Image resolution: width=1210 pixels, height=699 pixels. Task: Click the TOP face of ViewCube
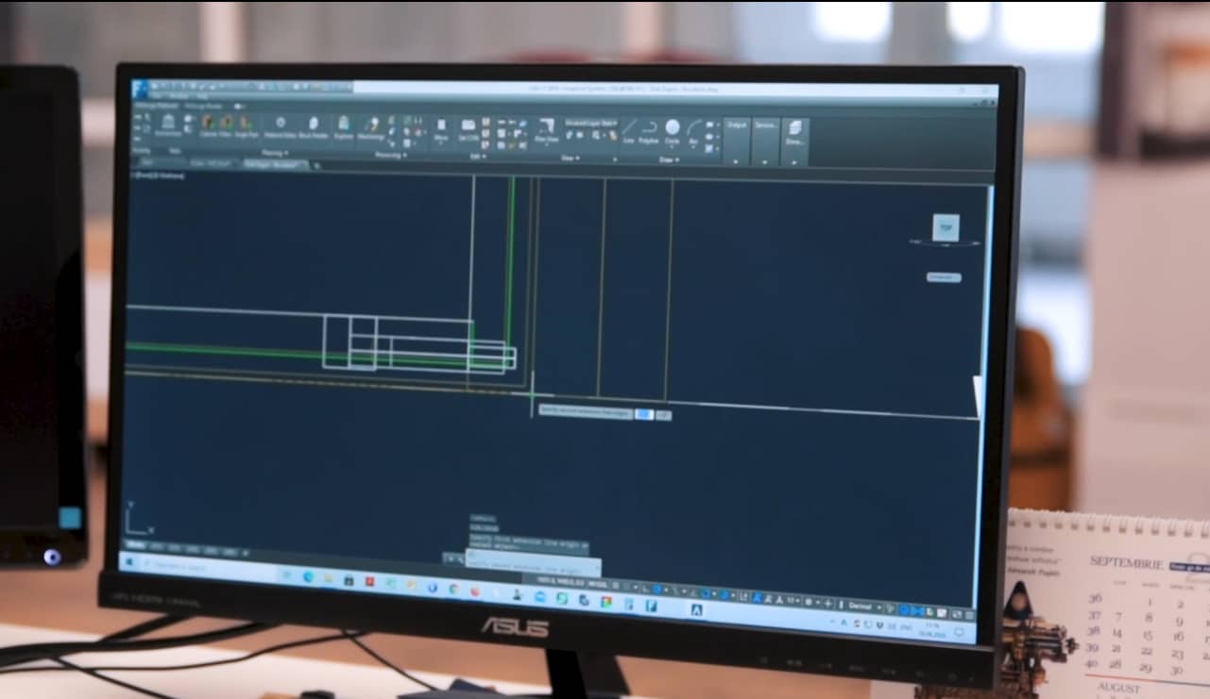pyautogui.click(x=946, y=227)
